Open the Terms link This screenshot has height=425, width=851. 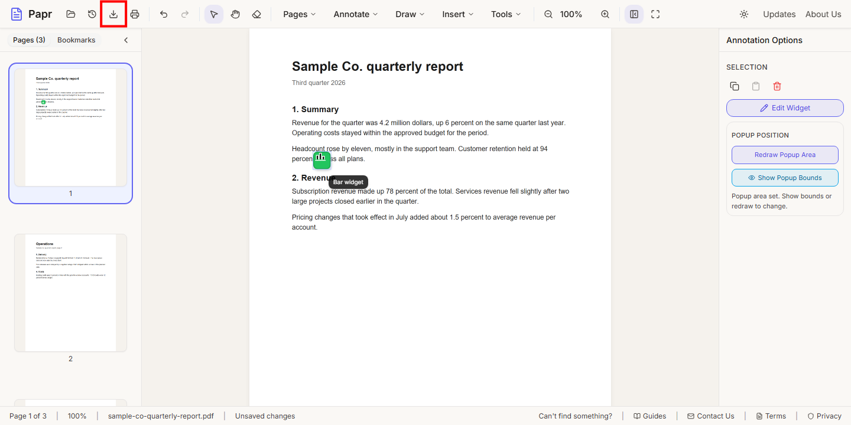tap(771, 416)
